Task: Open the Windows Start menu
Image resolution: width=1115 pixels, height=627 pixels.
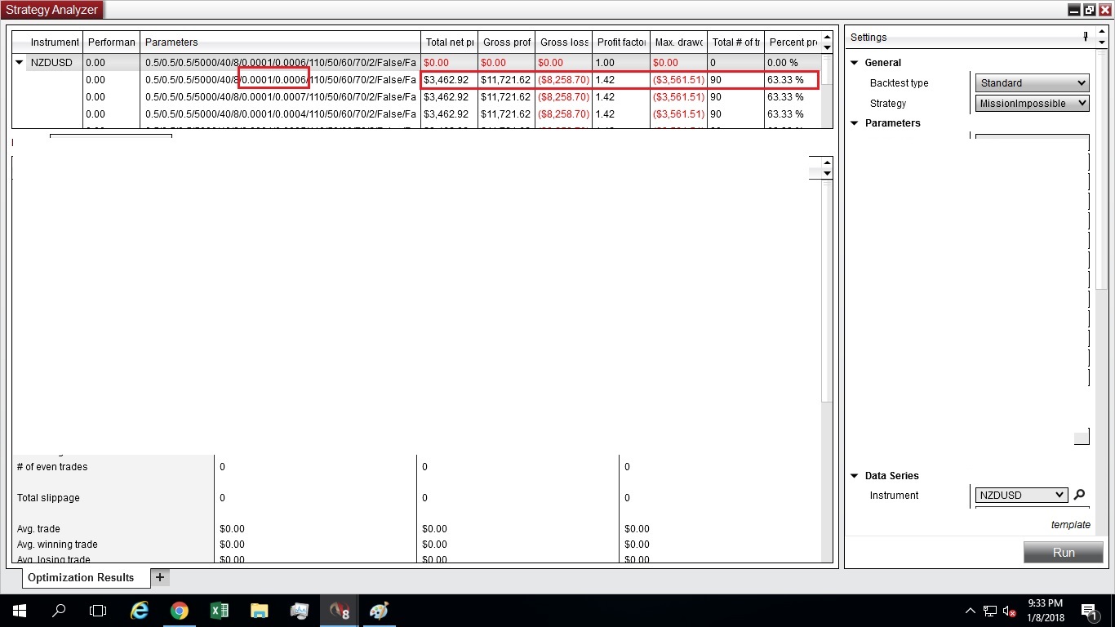Action: (20, 611)
